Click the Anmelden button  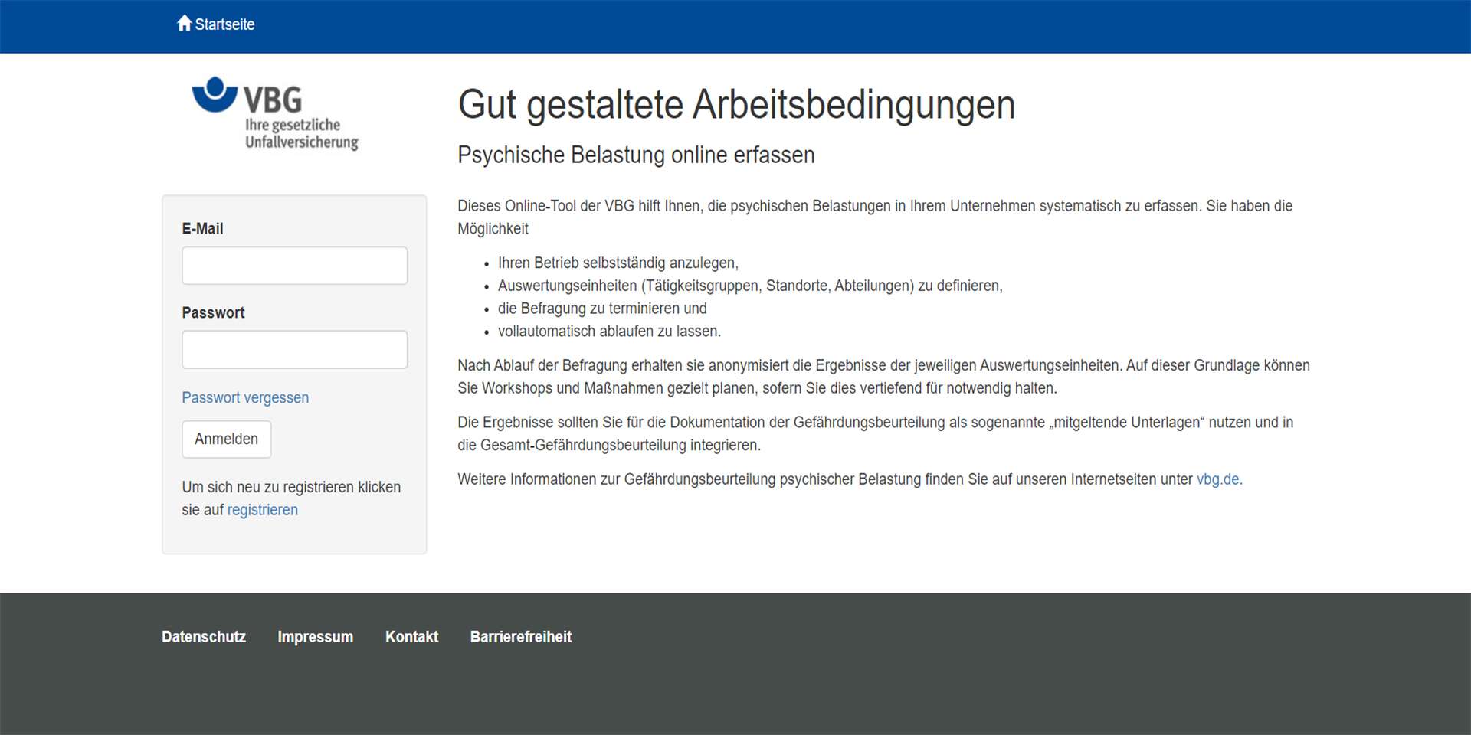226,439
